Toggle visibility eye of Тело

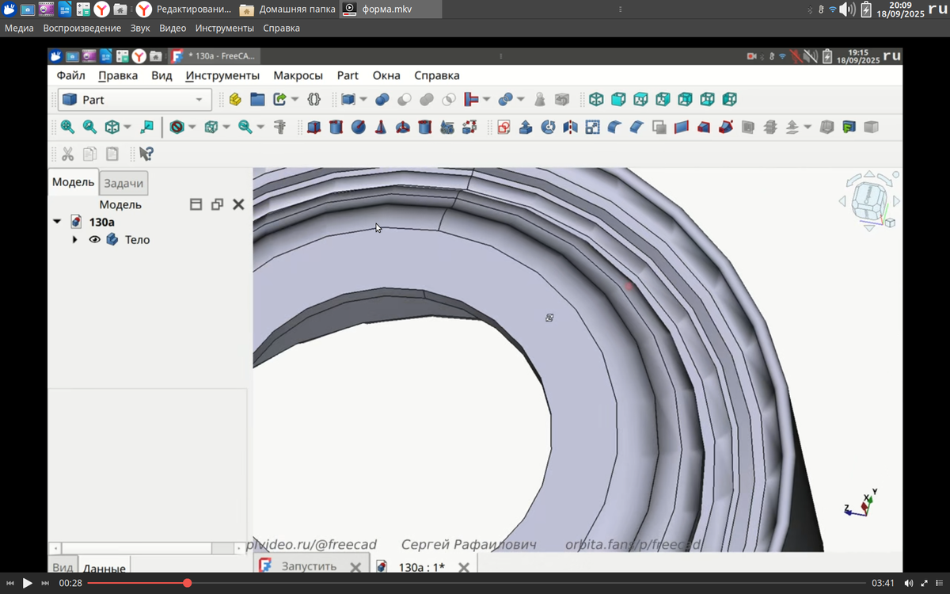point(94,240)
